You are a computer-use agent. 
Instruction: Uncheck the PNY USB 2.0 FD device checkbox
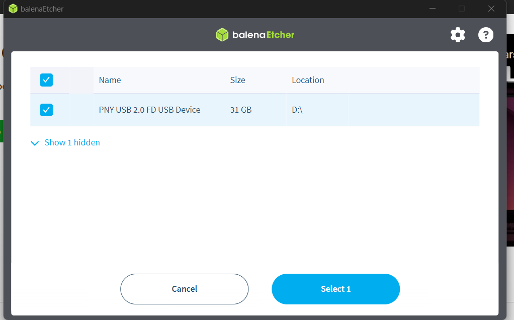(x=46, y=110)
